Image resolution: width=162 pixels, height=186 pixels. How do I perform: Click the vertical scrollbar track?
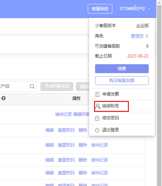coord(159,95)
